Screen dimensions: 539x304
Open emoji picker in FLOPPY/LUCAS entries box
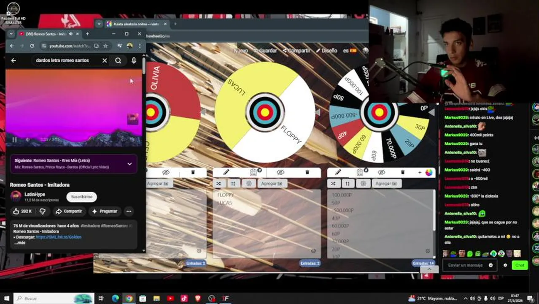313,251
